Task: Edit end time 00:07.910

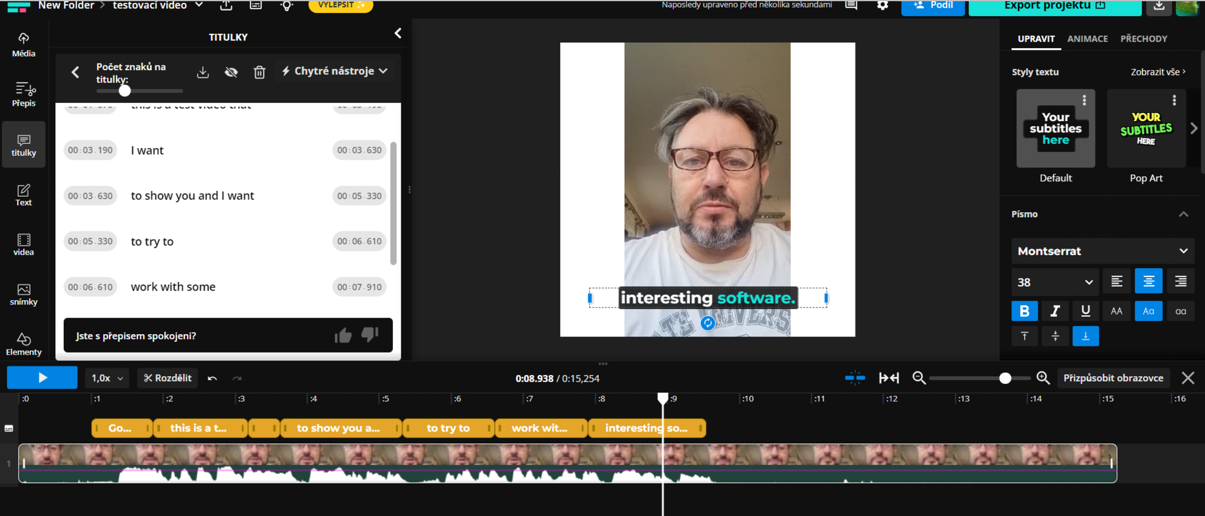Action: coord(359,287)
